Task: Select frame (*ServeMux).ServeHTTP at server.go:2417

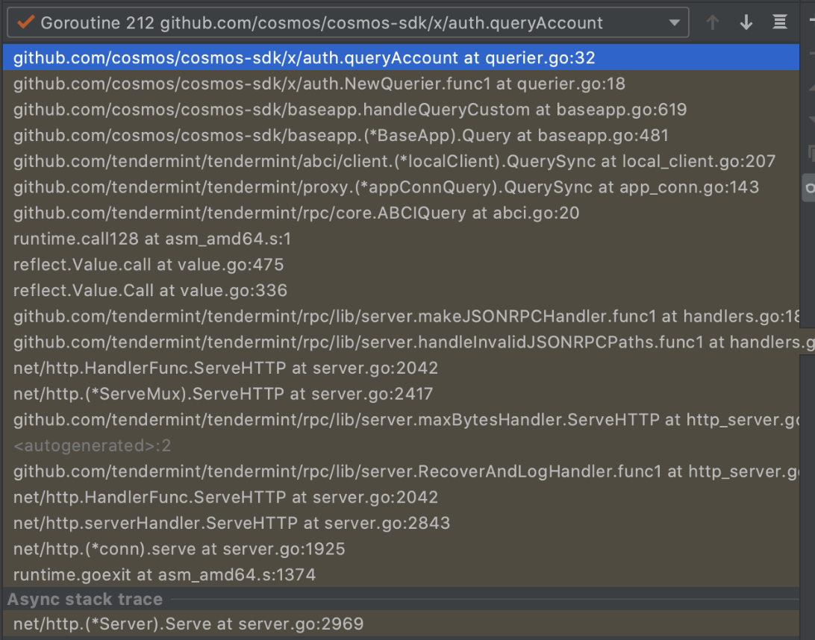Action: (401, 394)
